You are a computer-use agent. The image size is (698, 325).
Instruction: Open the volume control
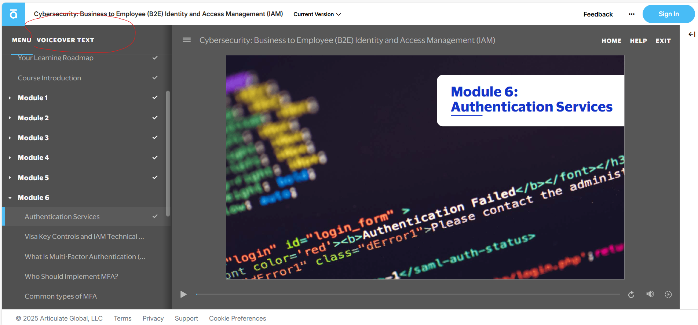[x=650, y=294]
